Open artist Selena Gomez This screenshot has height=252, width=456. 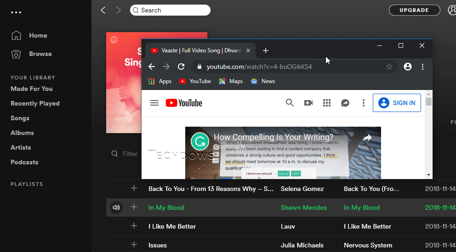pyautogui.click(x=302, y=189)
